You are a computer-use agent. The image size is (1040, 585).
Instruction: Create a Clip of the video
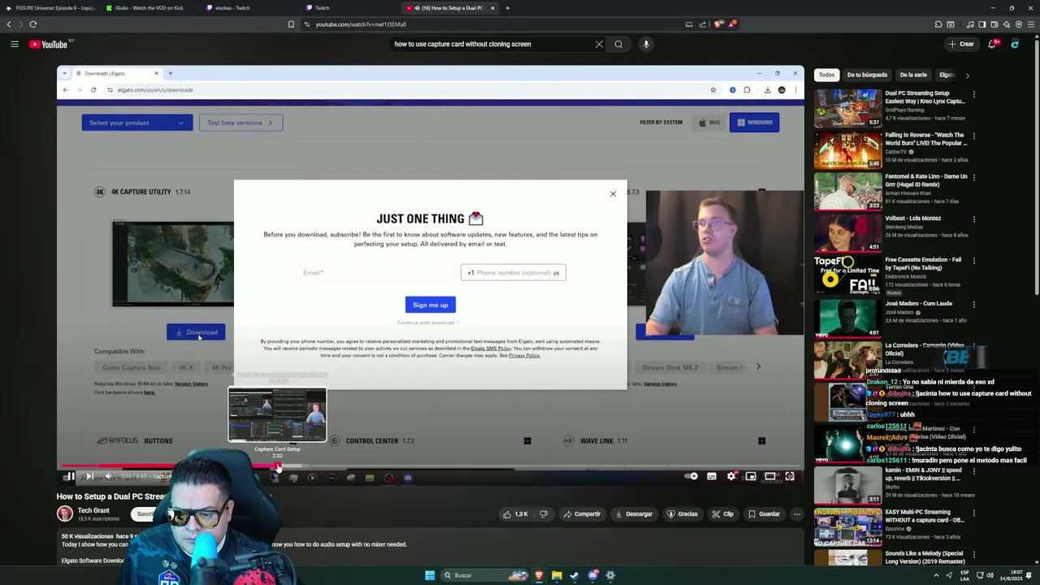click(x=722, y=514)
